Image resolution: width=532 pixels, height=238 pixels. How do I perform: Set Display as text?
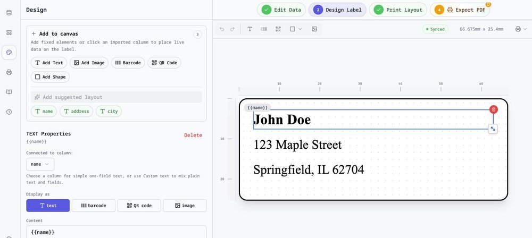click(48, 206)
